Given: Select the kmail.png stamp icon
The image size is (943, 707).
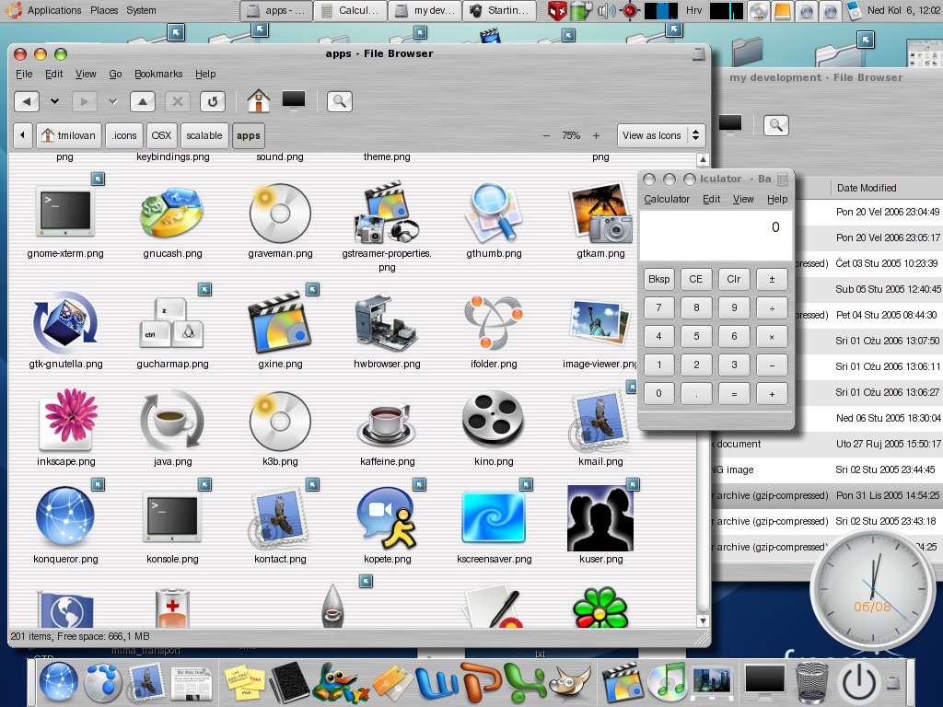Looking at the screenshot, I should click(x=600, y=420).
